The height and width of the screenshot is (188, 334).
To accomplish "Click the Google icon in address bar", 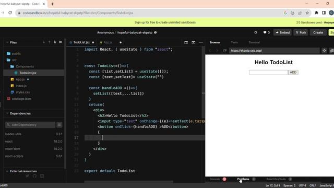I will (285, 13).
